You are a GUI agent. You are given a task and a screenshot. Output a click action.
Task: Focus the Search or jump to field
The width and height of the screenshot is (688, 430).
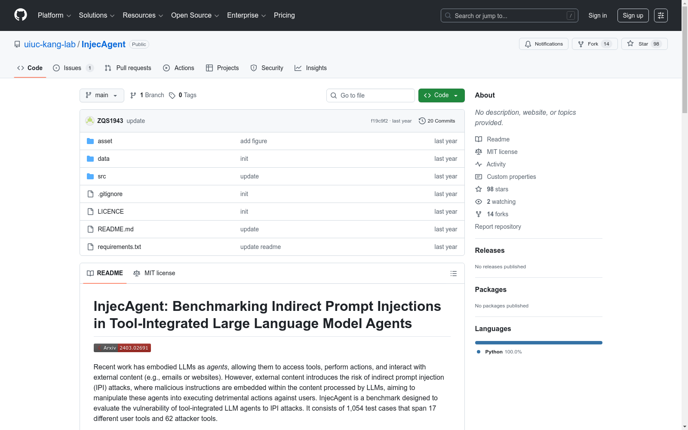[510, 15]
